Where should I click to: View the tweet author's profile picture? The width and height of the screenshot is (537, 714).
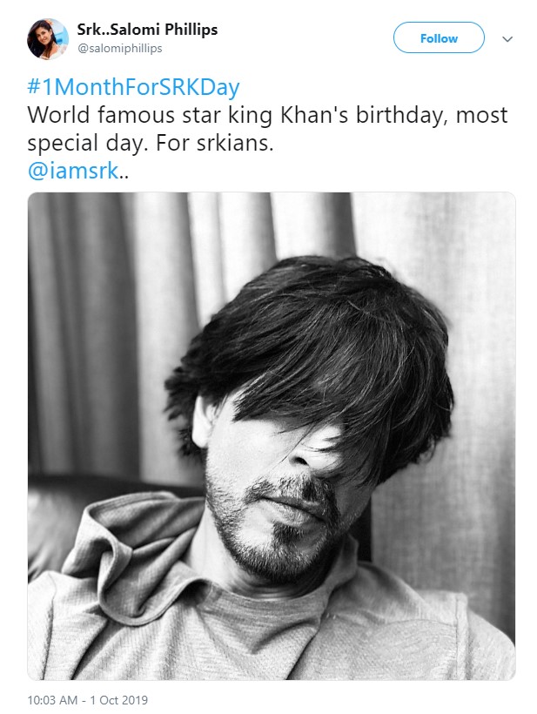click(x=48, y=39)
